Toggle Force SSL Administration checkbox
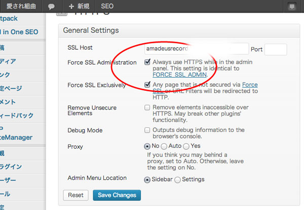This screenshot has width=304, height=210. tap(147, 62)
